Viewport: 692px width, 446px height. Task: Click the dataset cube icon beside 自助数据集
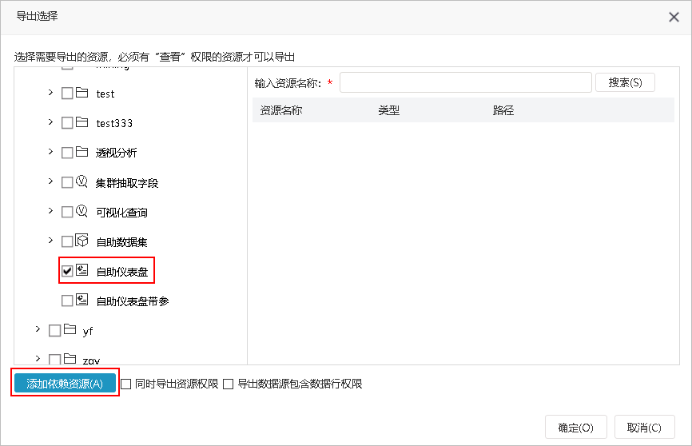pos(82,241)
